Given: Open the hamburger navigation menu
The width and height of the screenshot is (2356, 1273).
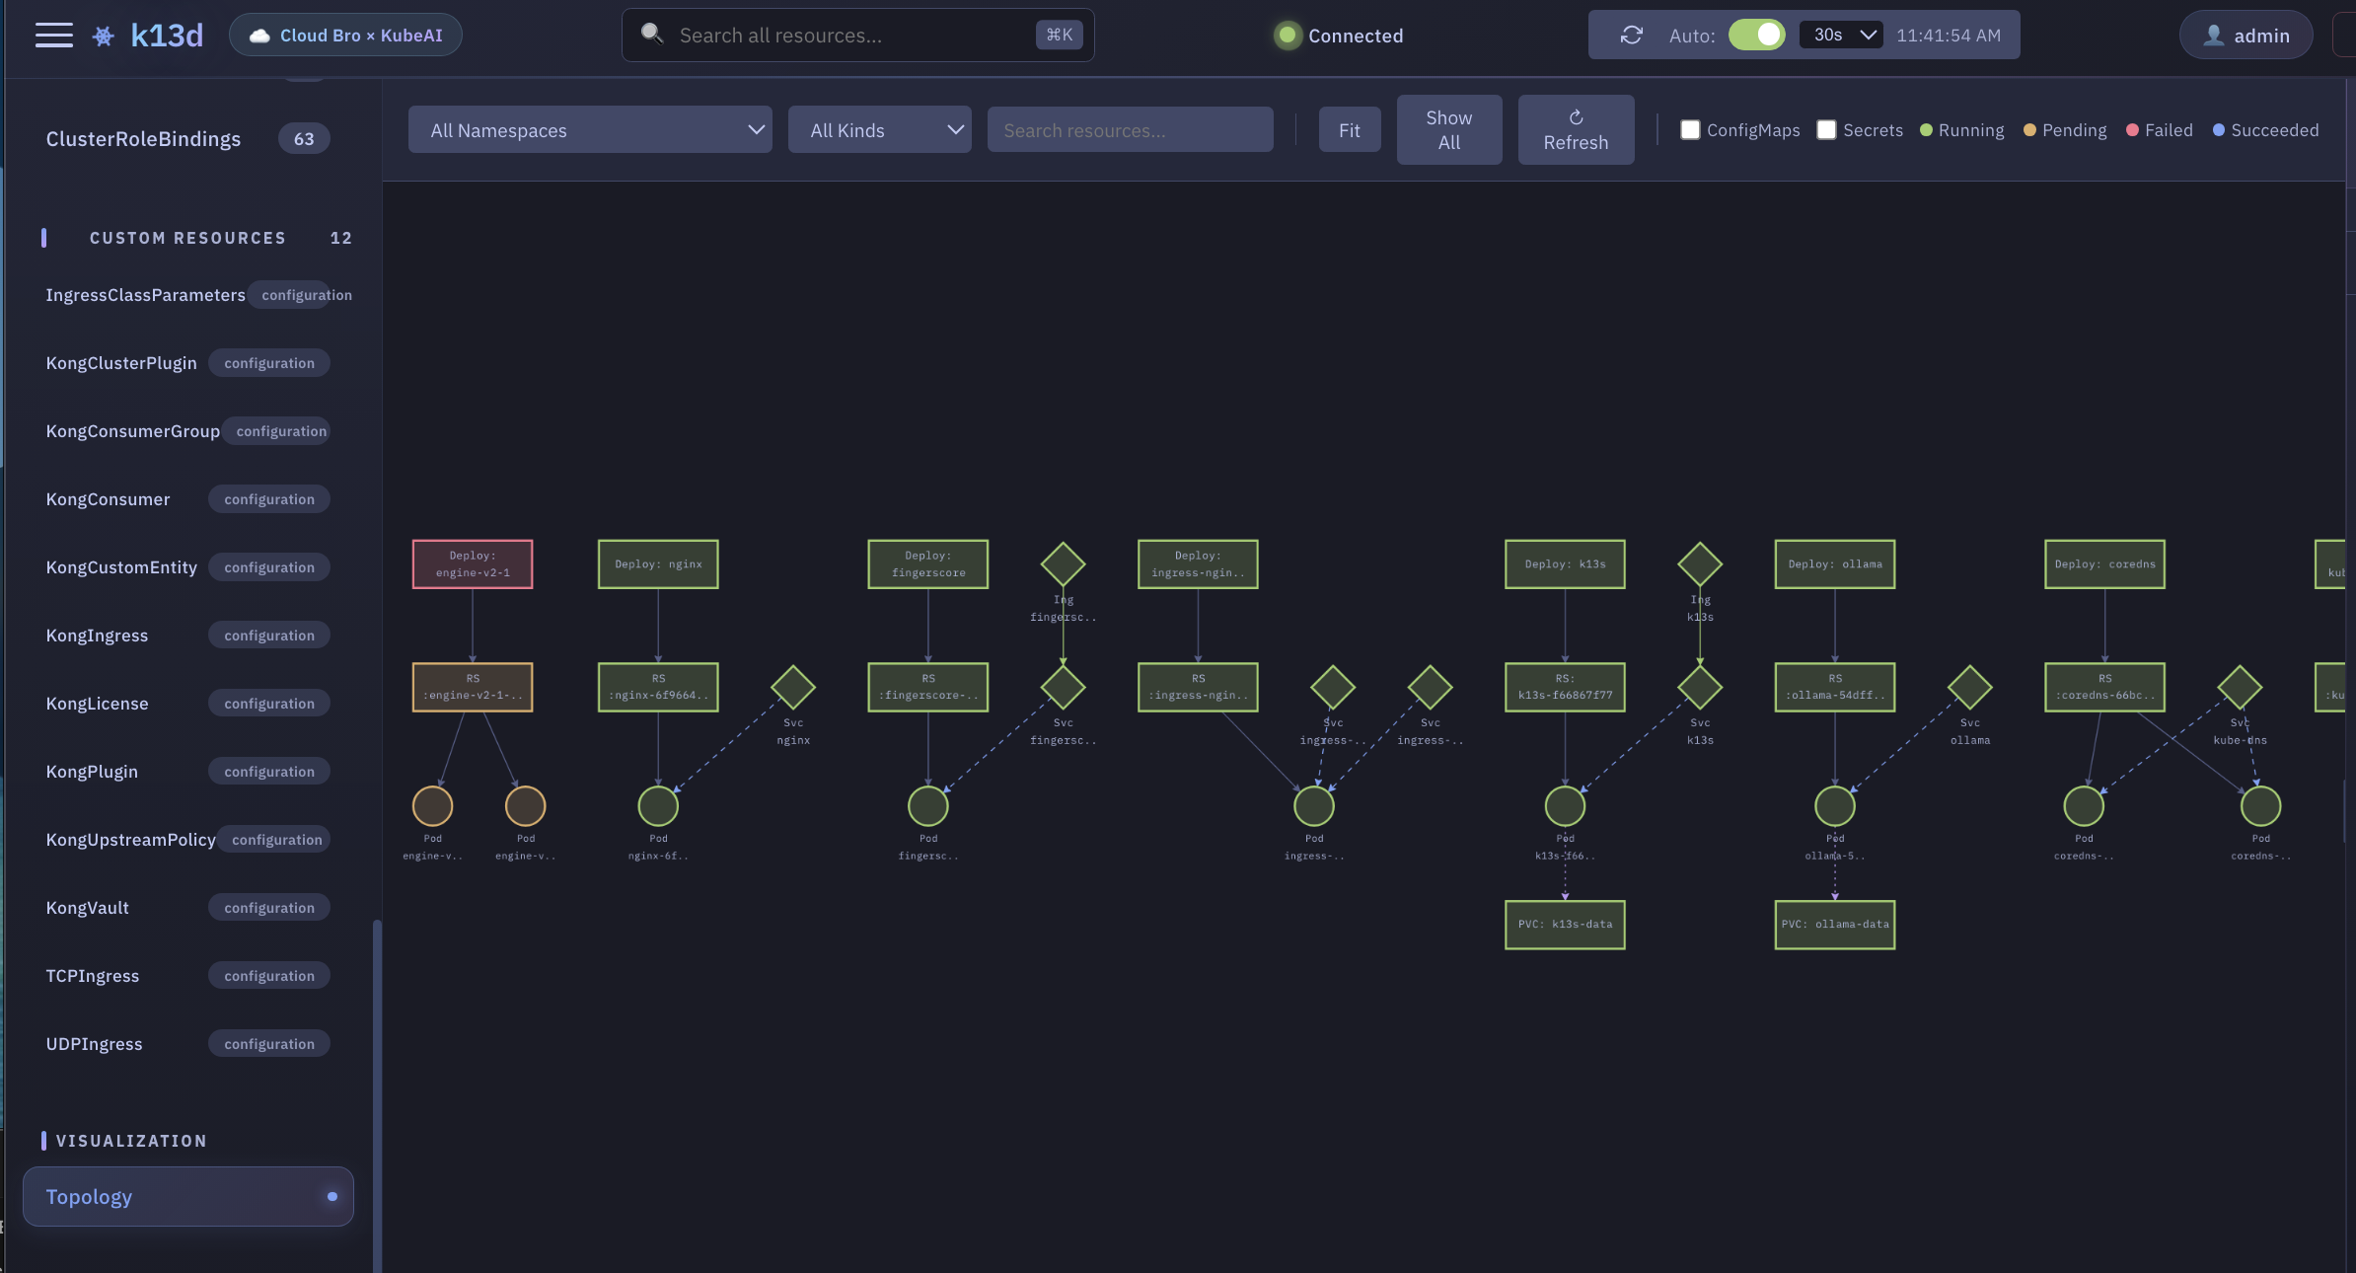Looking at the screenshot, I should 54,34.
